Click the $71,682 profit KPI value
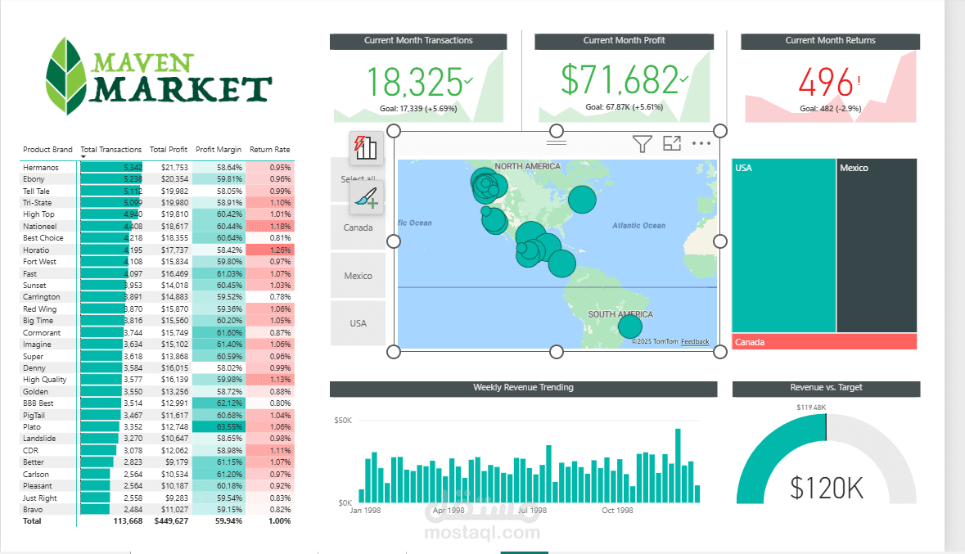Image resolution: width=965 pixels, height=554 pixels. pyautogui.click(x=620, y=80)
